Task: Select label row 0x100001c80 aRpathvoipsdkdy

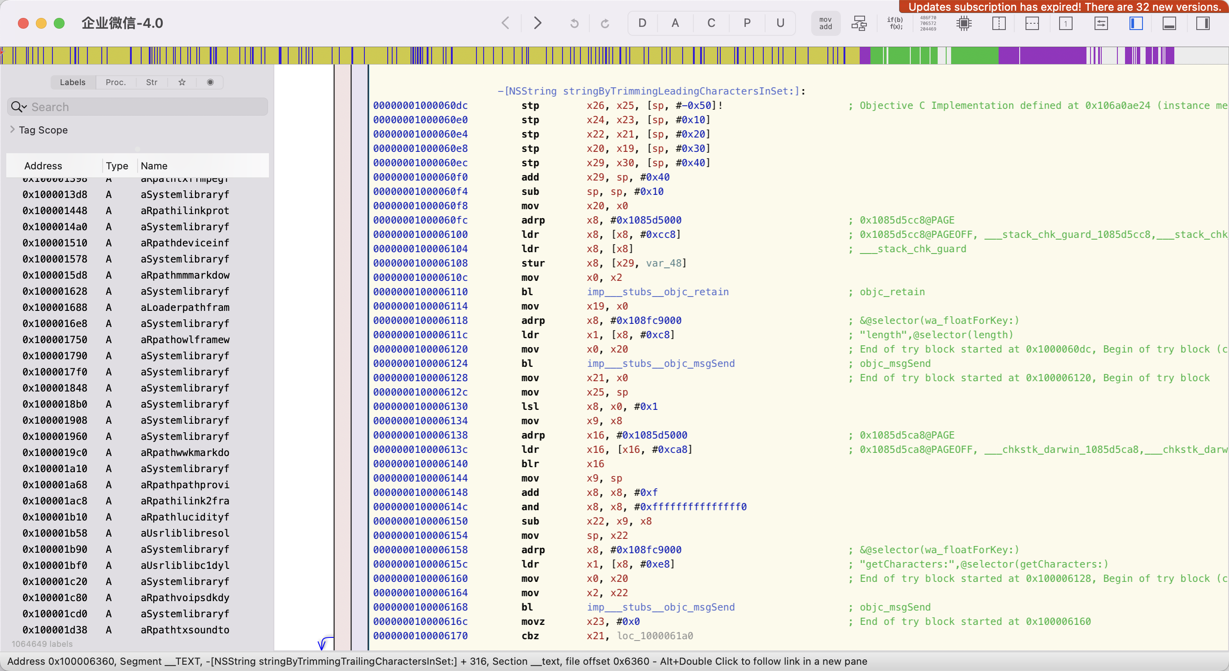Action: click(138, 598)
